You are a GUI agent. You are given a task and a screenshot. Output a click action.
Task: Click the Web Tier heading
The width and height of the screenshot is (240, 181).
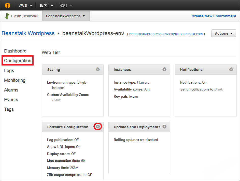point(51,53)
